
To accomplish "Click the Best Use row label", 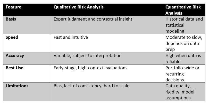I will point(14,68).
